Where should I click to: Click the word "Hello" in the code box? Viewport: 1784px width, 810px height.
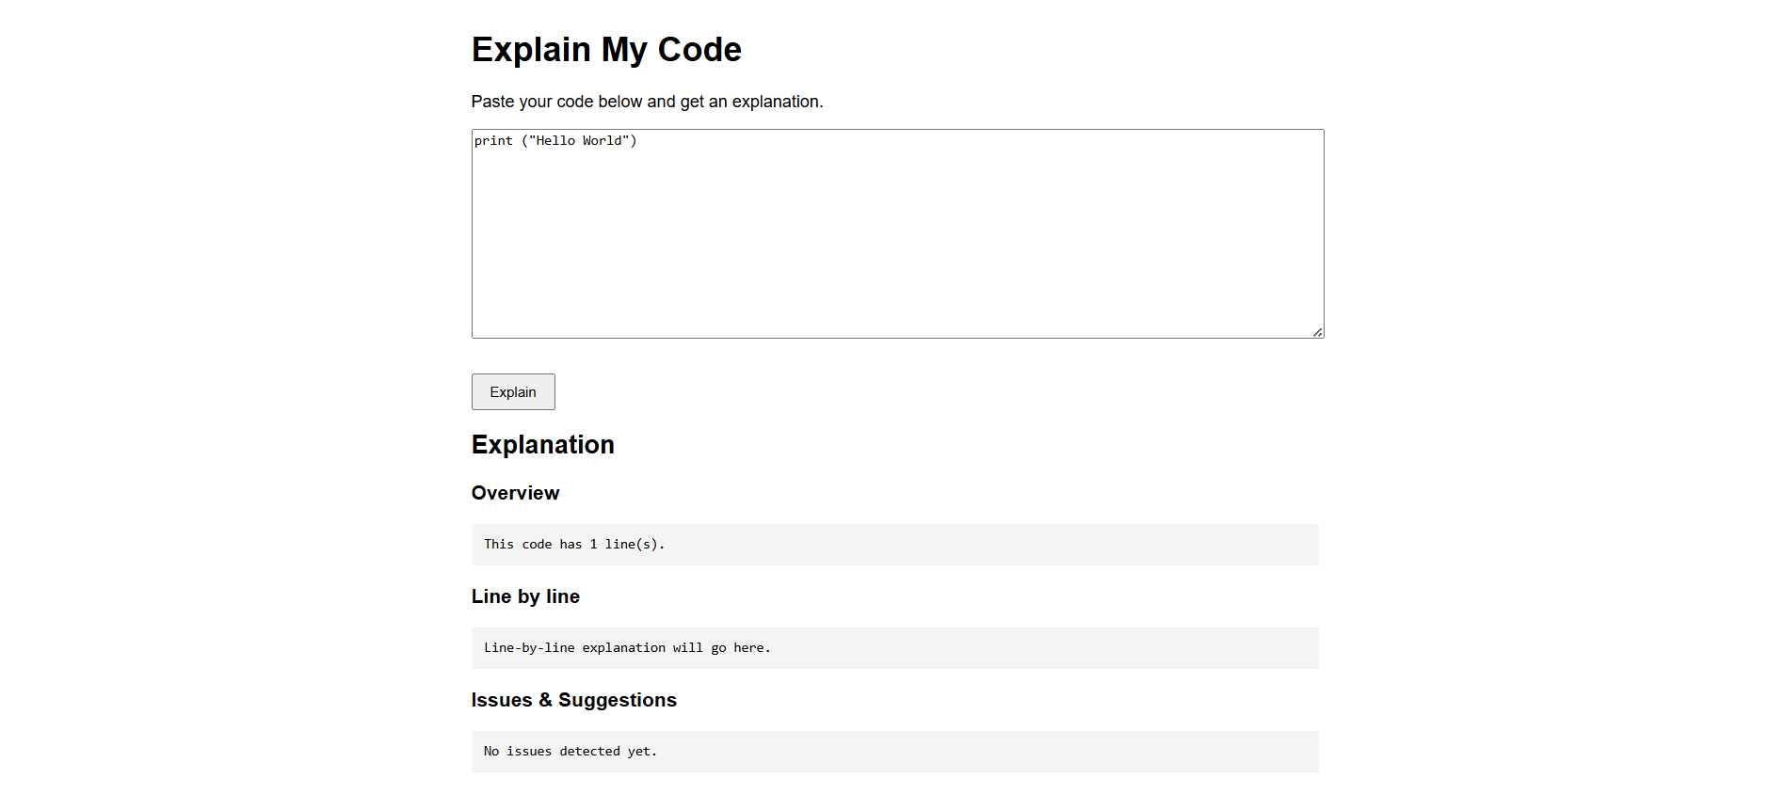coord(555,141)
